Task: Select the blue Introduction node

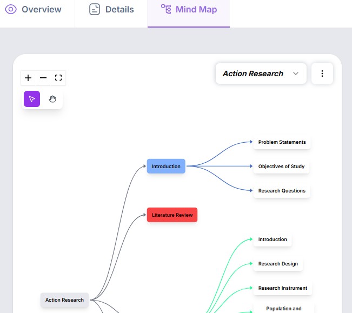Action: tap(166, 167)
